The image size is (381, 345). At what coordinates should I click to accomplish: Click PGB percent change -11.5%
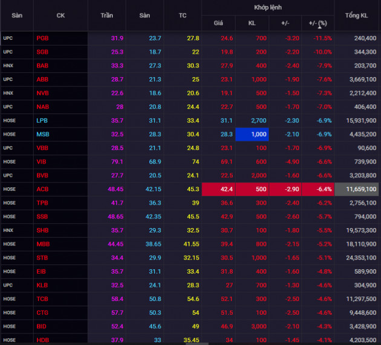[322, 38]
